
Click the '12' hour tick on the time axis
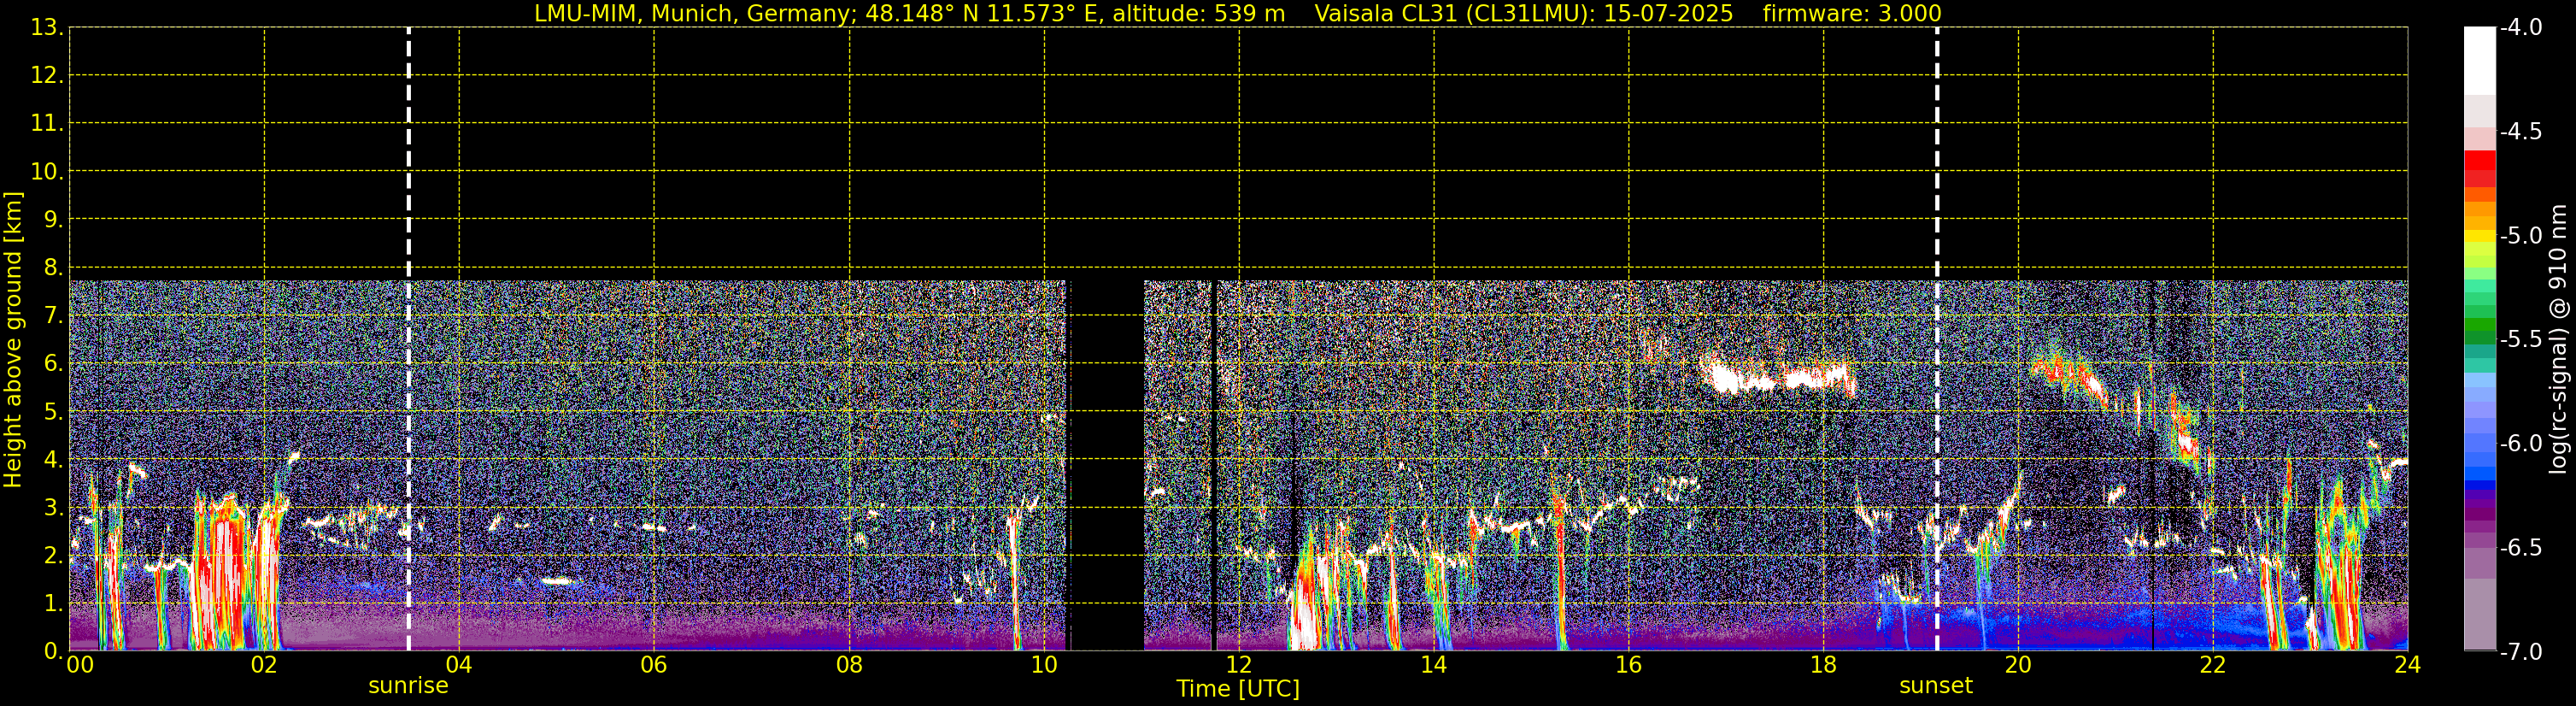[1238, 665]
